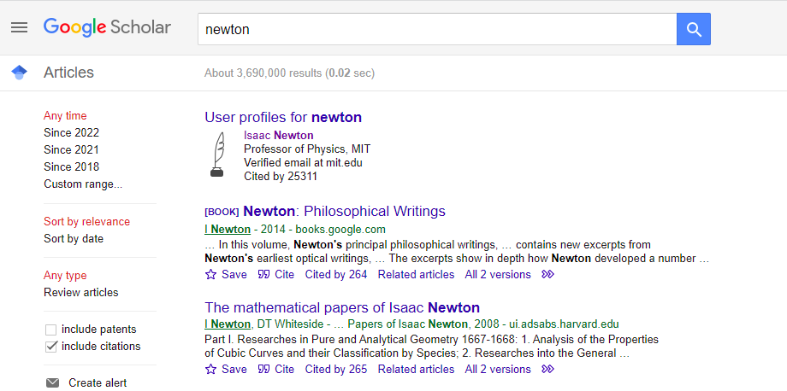Click the [BOOK] tag on first result
Viewport: 787px width, 391px height.
(222, 212)
